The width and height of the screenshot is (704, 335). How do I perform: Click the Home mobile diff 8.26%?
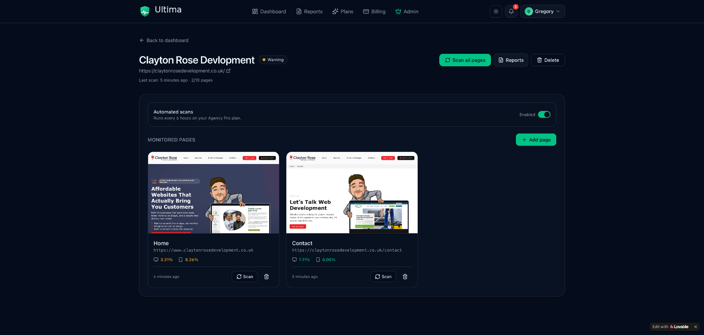tap(188, 260)
